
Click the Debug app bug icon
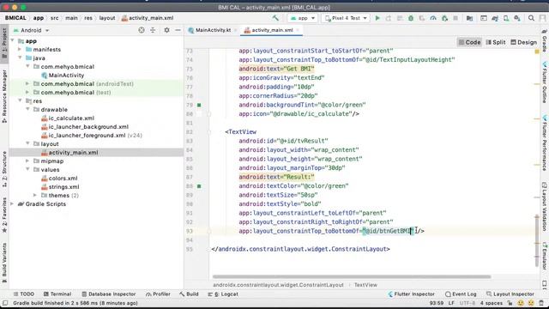pos(411,18)
